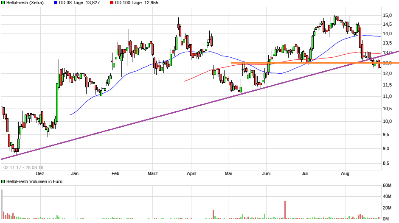This screenshot has width=399, height=223.
Task: Click the tall gray volume bar at the far left
Action: [x=2, y=204]
